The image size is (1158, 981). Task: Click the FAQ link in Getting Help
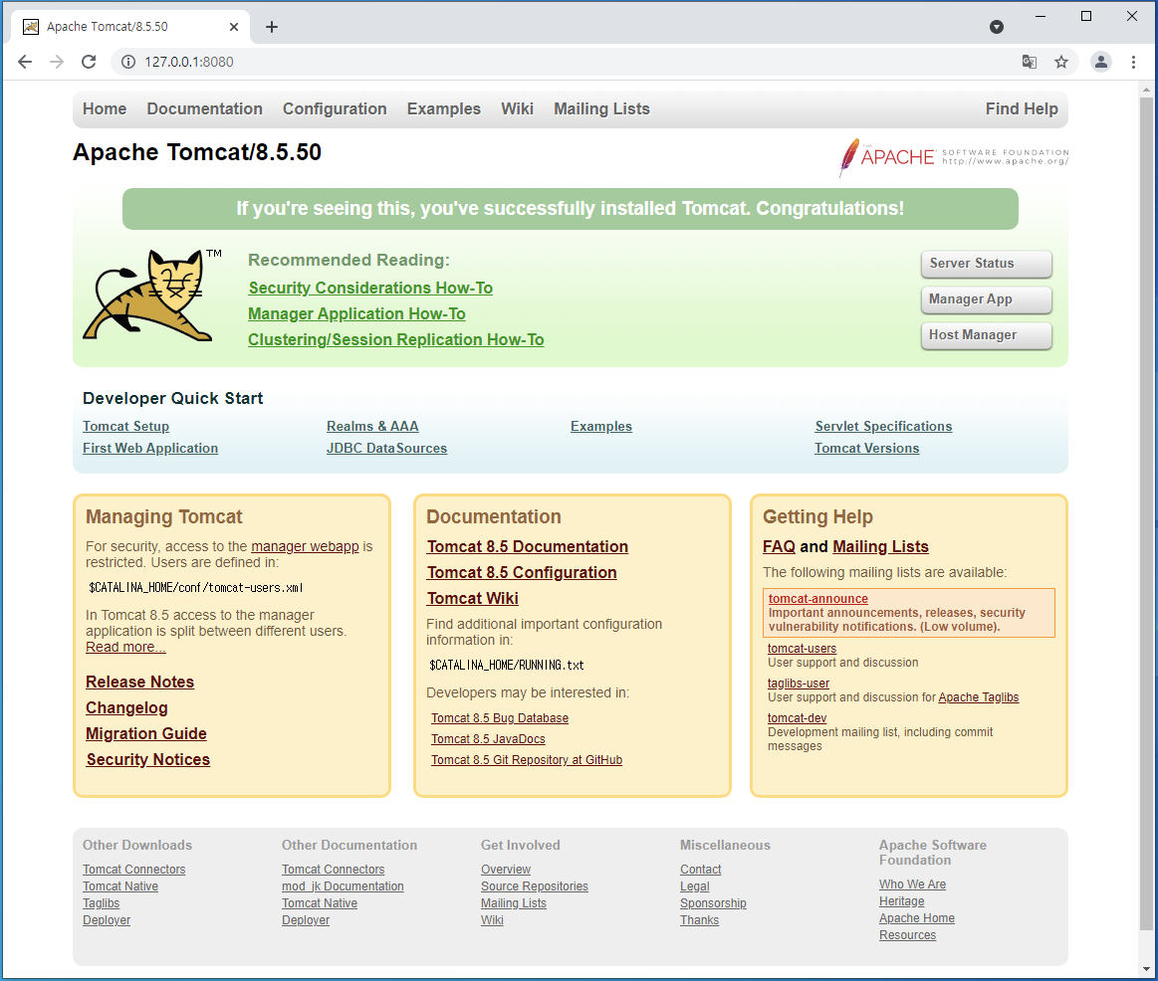(779, 547)
